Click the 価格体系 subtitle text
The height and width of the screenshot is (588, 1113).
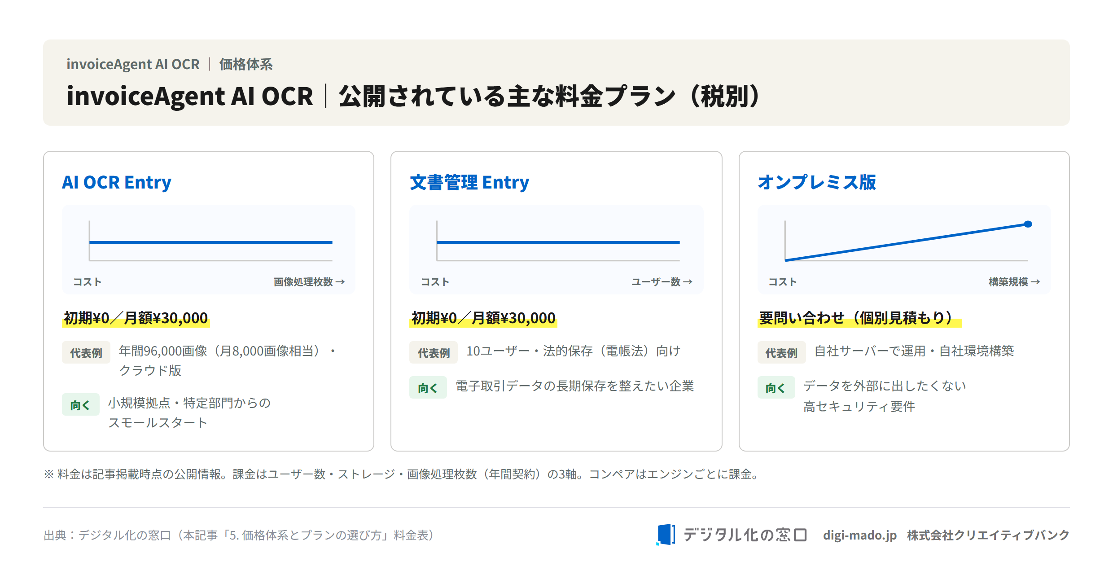[246, 64]
